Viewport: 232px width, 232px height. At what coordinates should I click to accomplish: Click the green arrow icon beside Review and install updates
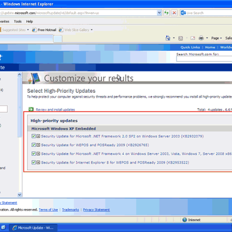[31, 109]
